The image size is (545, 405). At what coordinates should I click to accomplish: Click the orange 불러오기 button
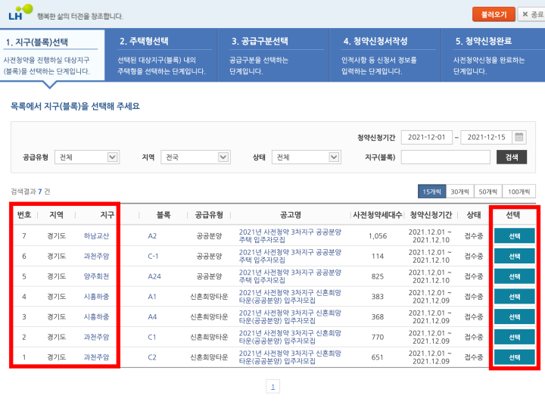(494, 14)
